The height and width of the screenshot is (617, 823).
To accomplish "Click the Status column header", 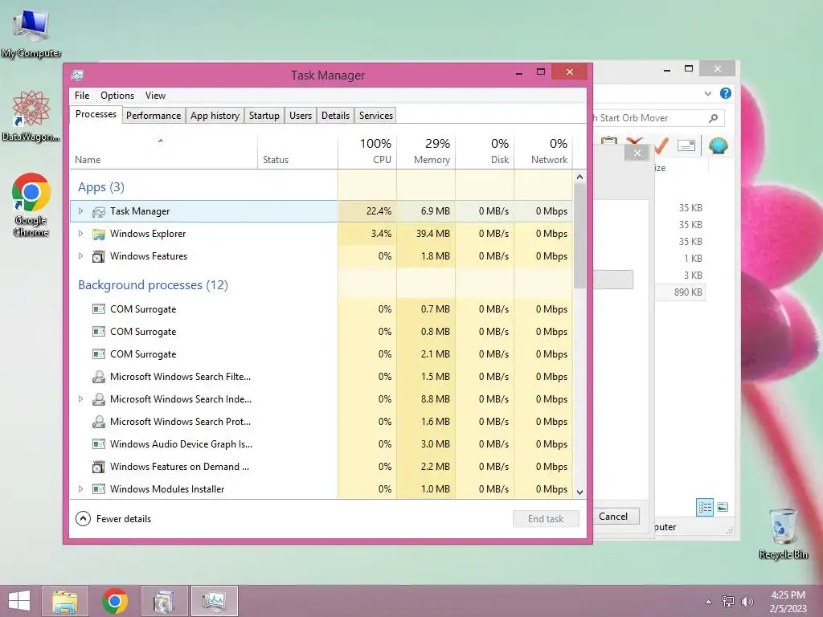I will click(297, 151).
